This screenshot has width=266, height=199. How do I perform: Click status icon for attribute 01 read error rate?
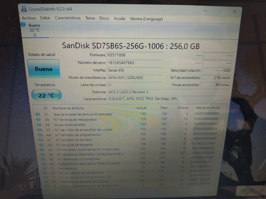point(38,114)
